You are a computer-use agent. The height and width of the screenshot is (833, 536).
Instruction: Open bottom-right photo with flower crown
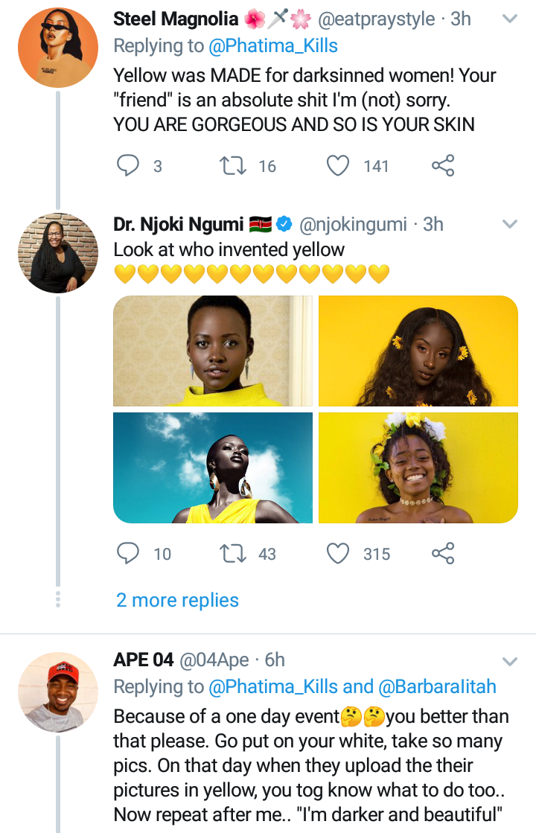pos(418,467)
